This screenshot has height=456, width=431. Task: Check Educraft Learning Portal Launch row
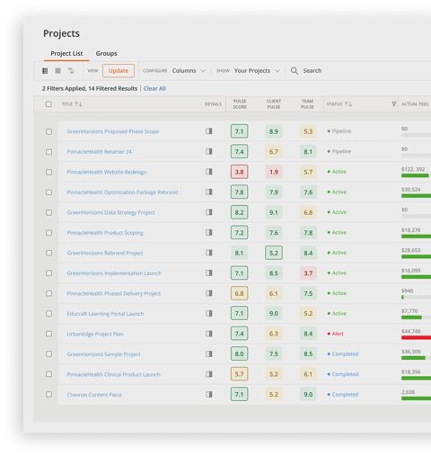[48, 314]
